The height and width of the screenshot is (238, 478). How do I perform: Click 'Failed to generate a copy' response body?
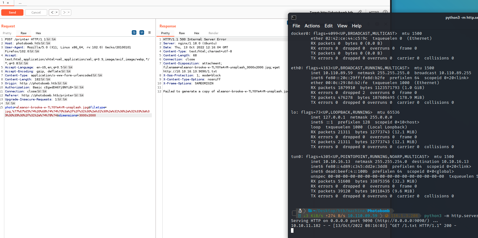click(x=226, y=91)
